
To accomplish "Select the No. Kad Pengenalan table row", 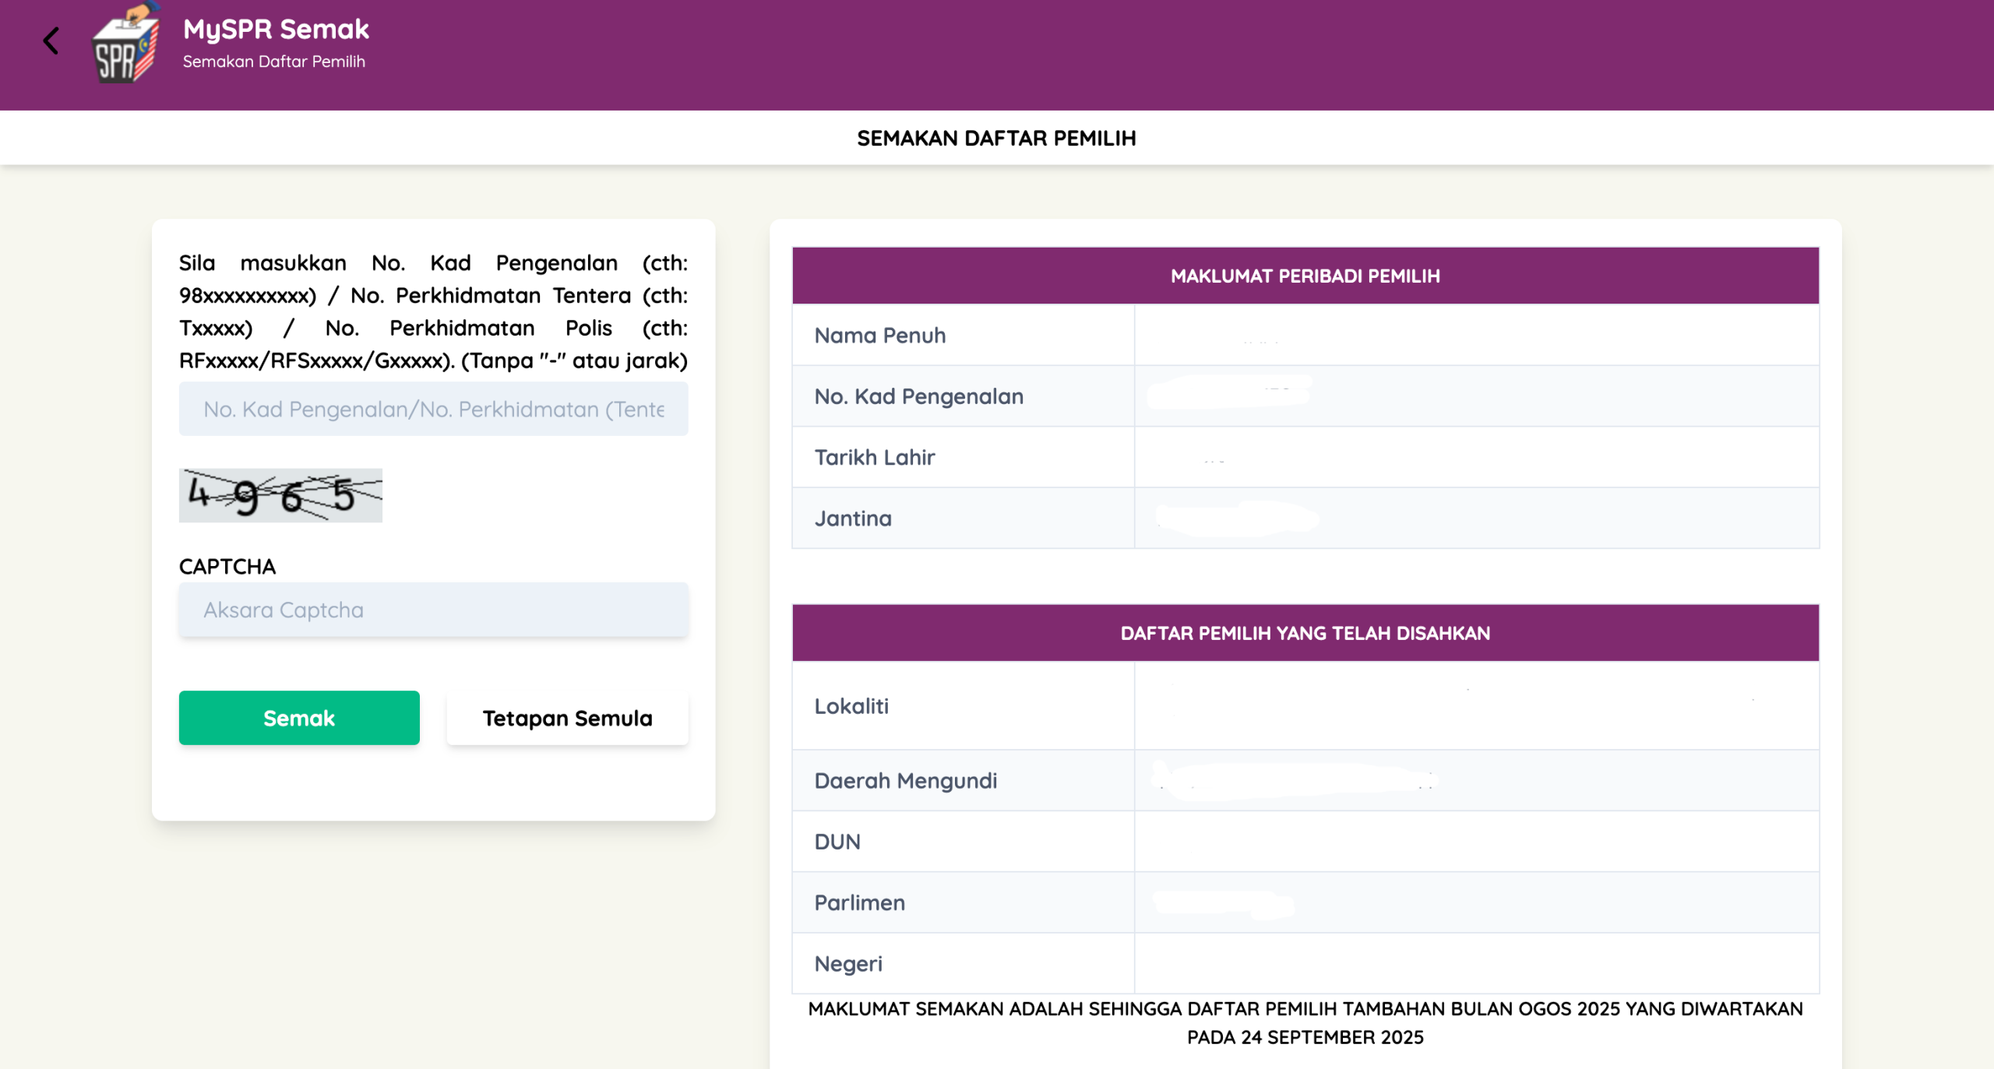I will (1305, 396).
